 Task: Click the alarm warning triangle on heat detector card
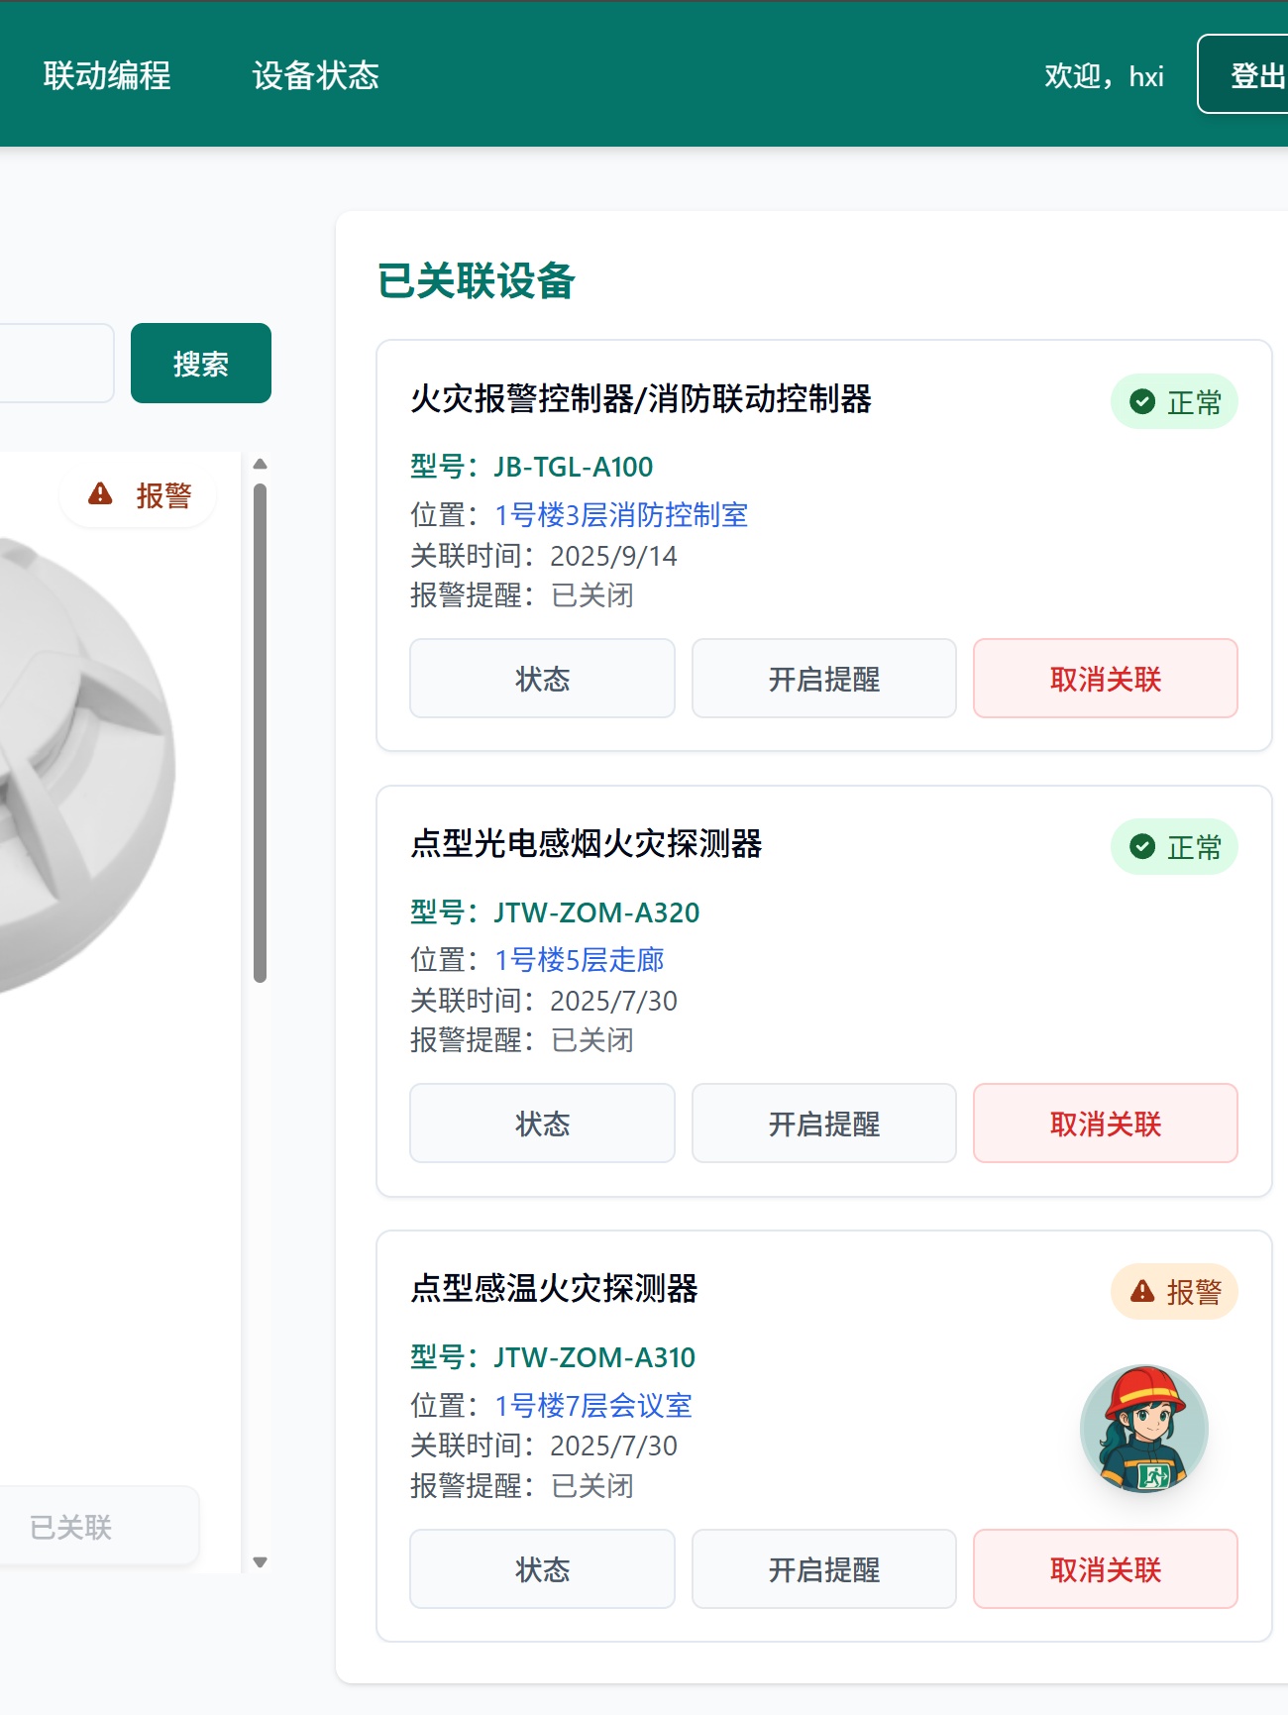coord(1142,1291)
